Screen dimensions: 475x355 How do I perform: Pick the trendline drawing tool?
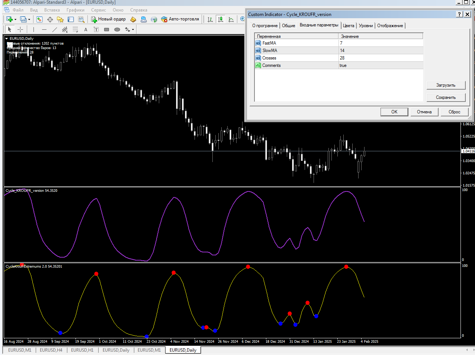coord(55,29)
